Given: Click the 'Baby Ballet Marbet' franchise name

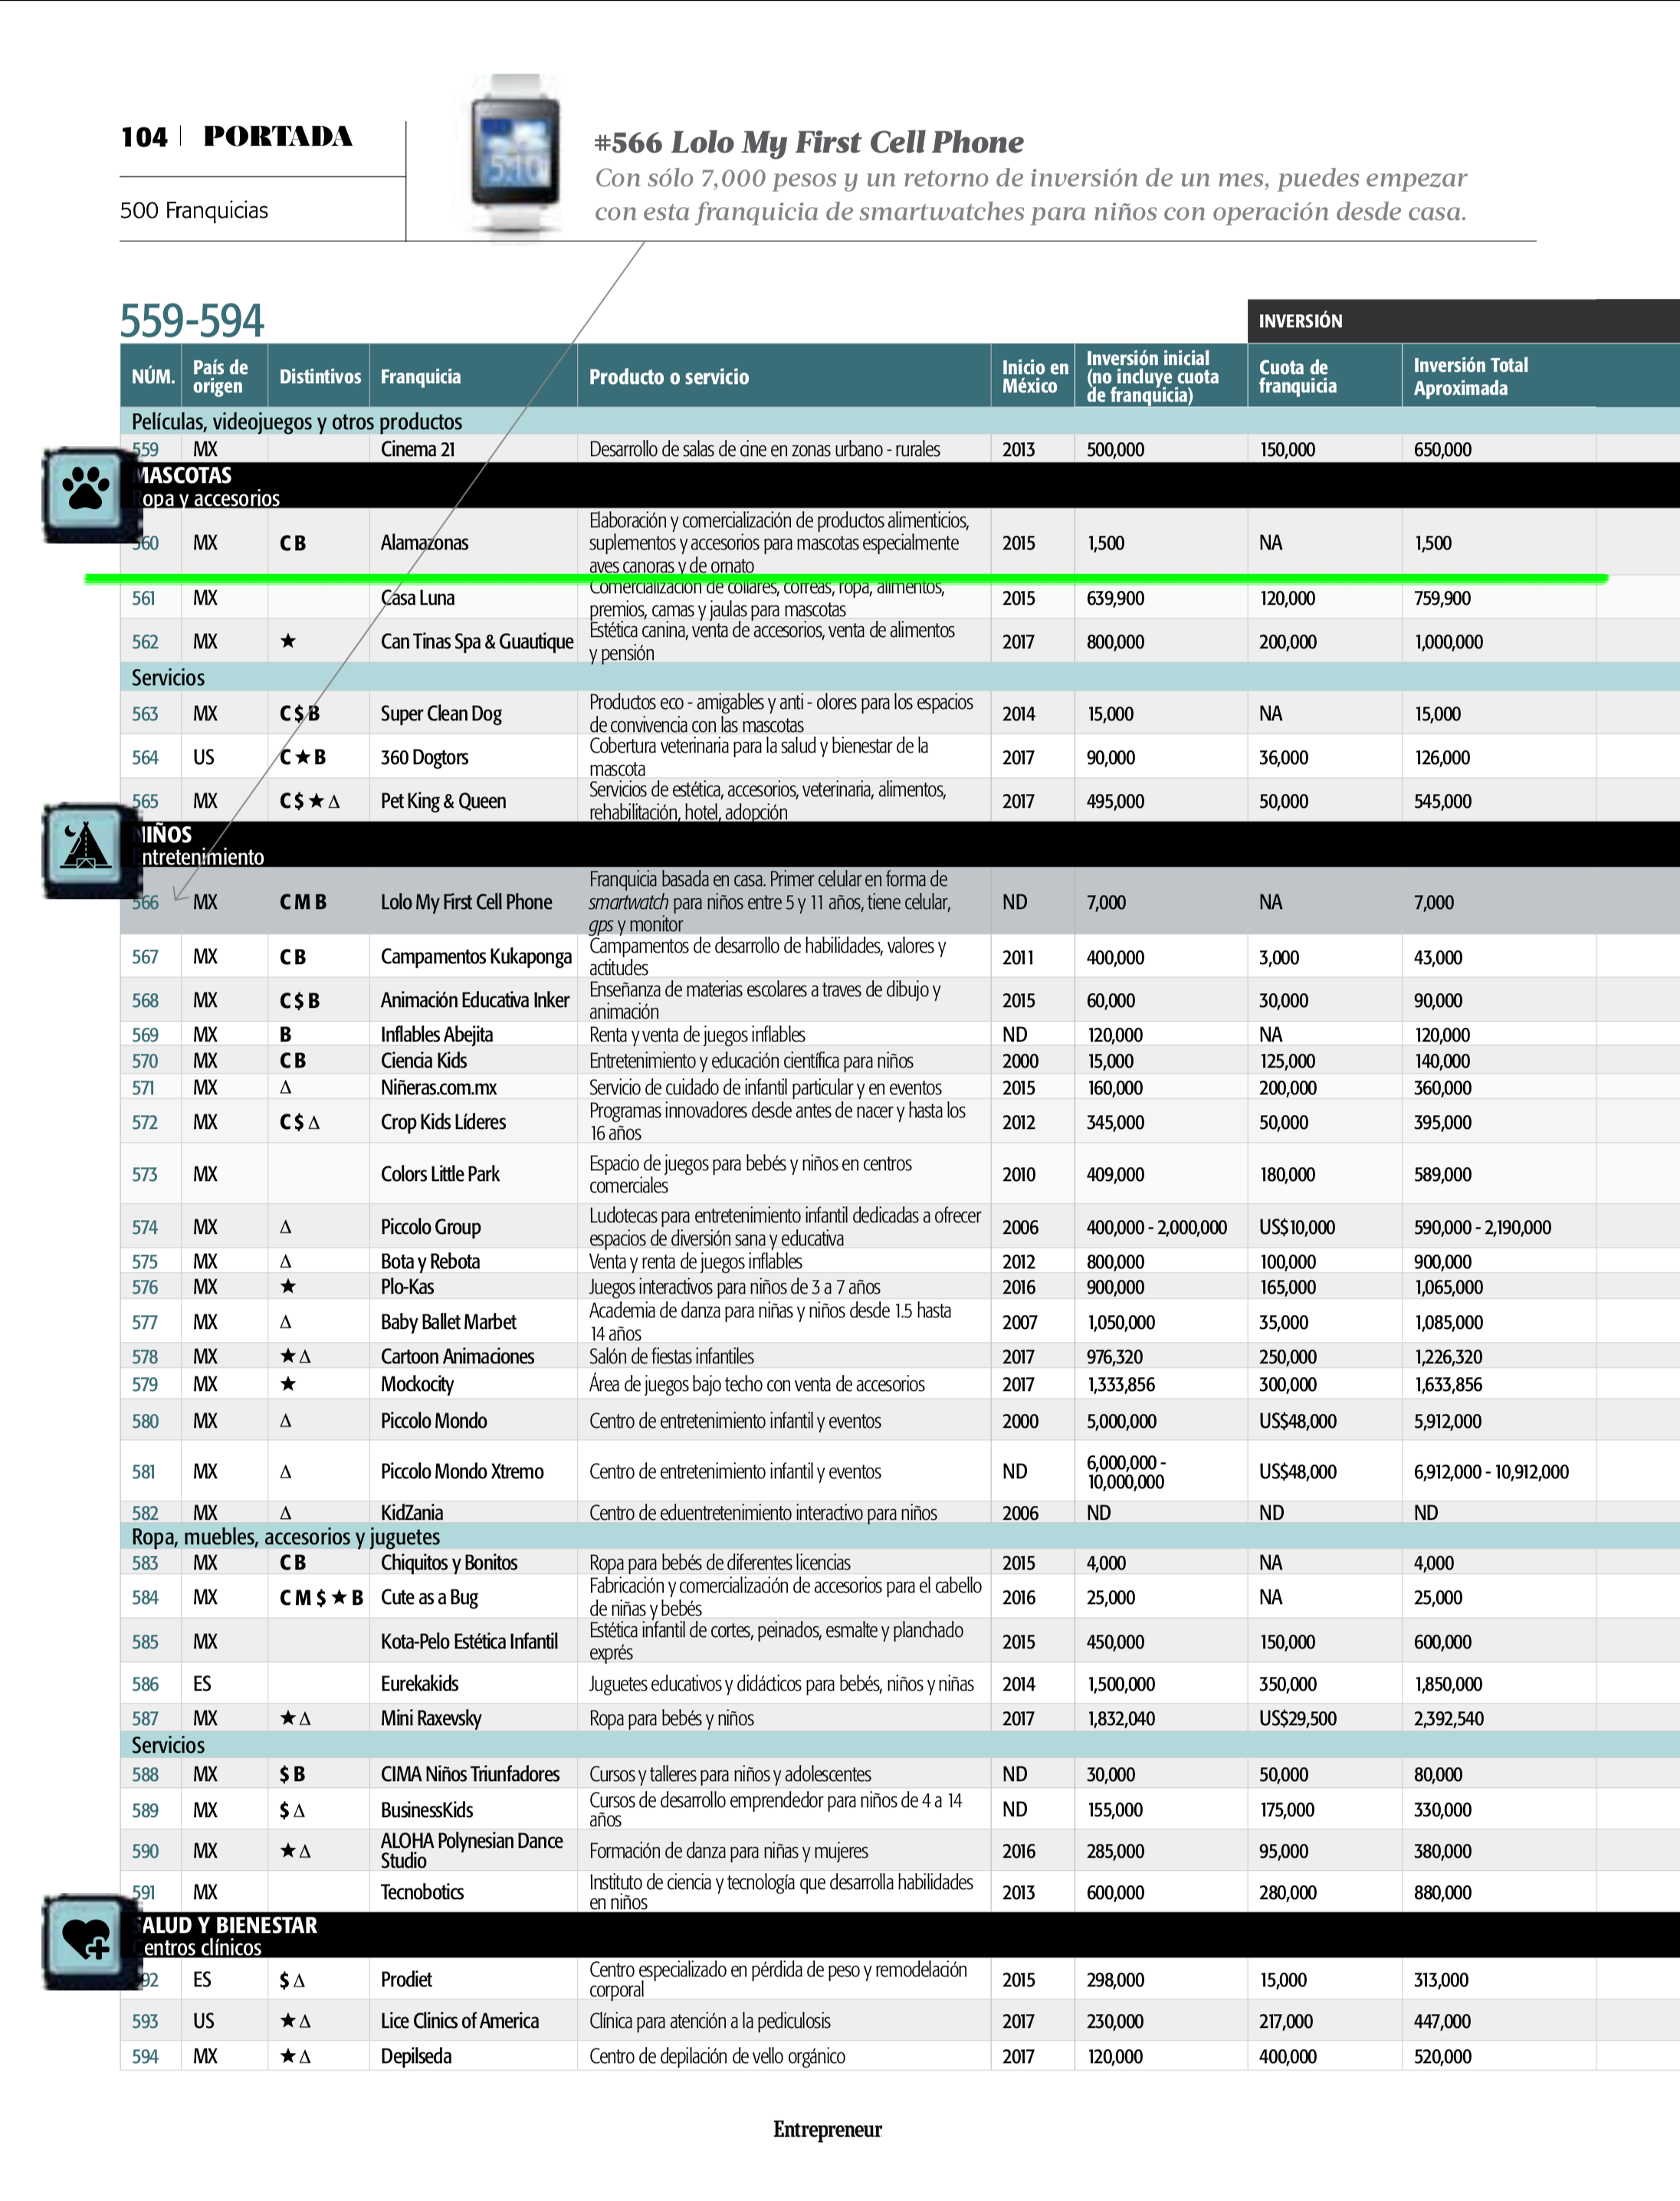Looking at the screenshot, I should point(448,1322).
